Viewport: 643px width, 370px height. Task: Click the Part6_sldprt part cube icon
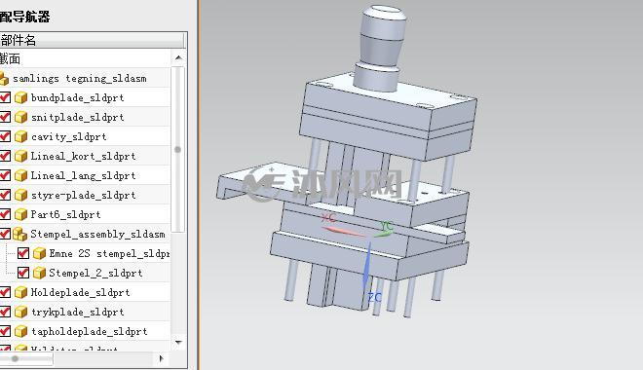click(x=20, y=215)
